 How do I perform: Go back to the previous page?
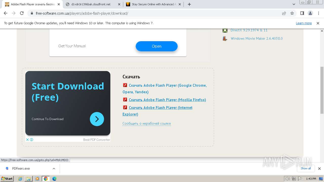(6, 13)
